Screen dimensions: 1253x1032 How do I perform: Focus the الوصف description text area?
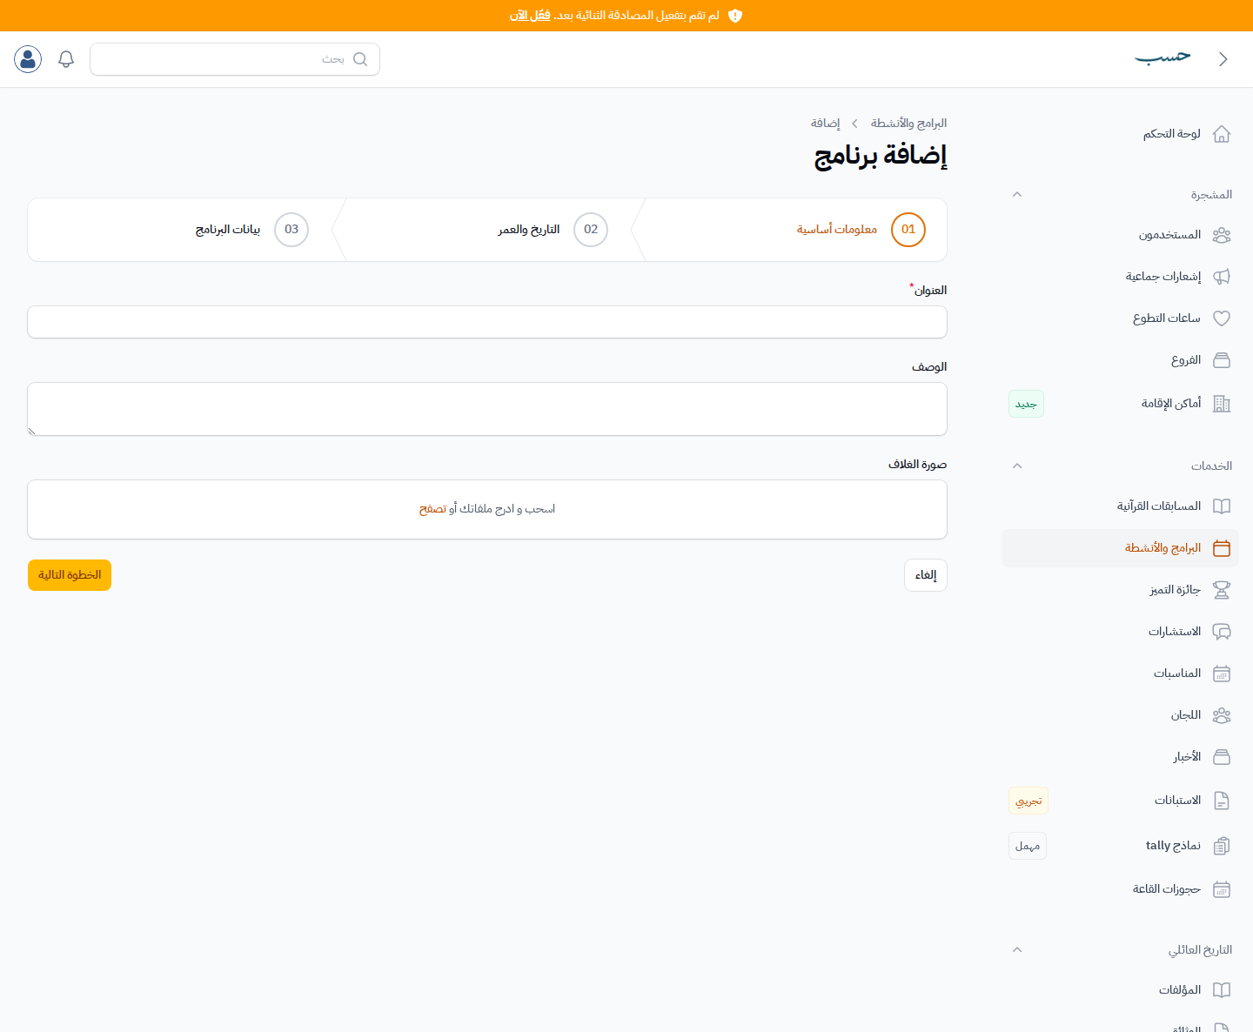click(487, 409)
